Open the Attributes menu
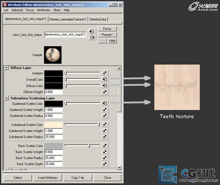220x185 pixels. pyautogui.click(x=43, y=10)
